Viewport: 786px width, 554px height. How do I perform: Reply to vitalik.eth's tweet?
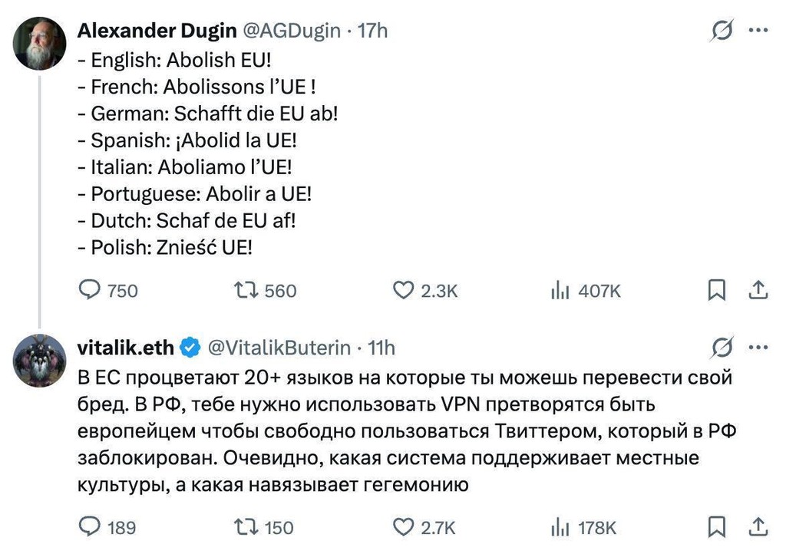[91, 527]
